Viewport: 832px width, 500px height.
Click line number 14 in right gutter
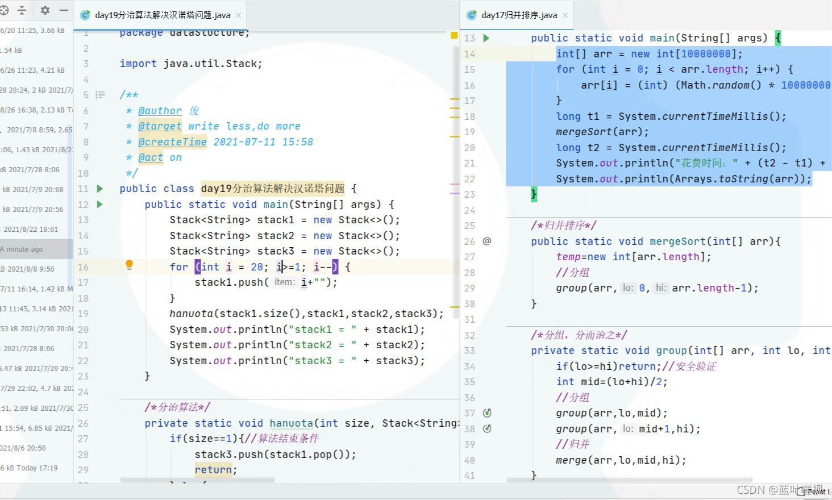(469, 54)
